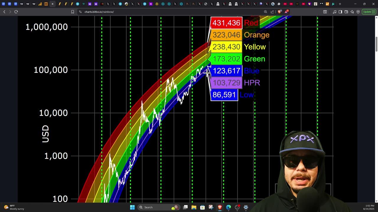Click the Orange legend label

point(257,35)
